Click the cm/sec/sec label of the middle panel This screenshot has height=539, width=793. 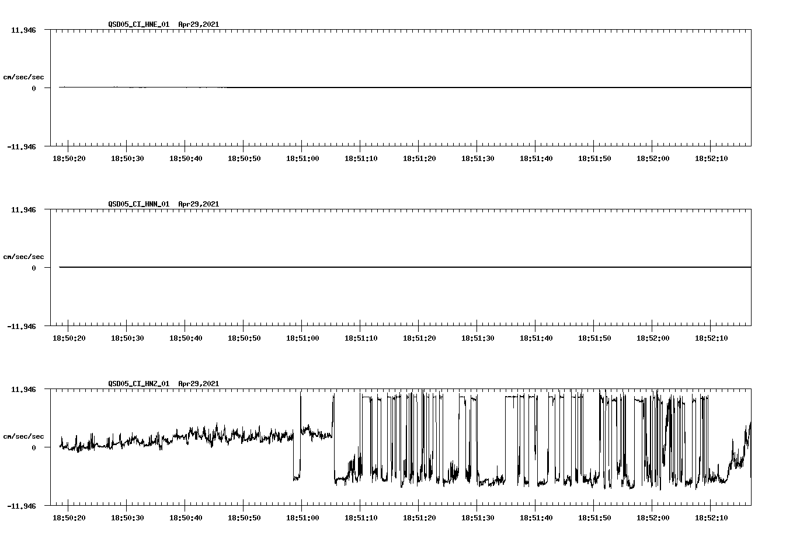[25, 256]
